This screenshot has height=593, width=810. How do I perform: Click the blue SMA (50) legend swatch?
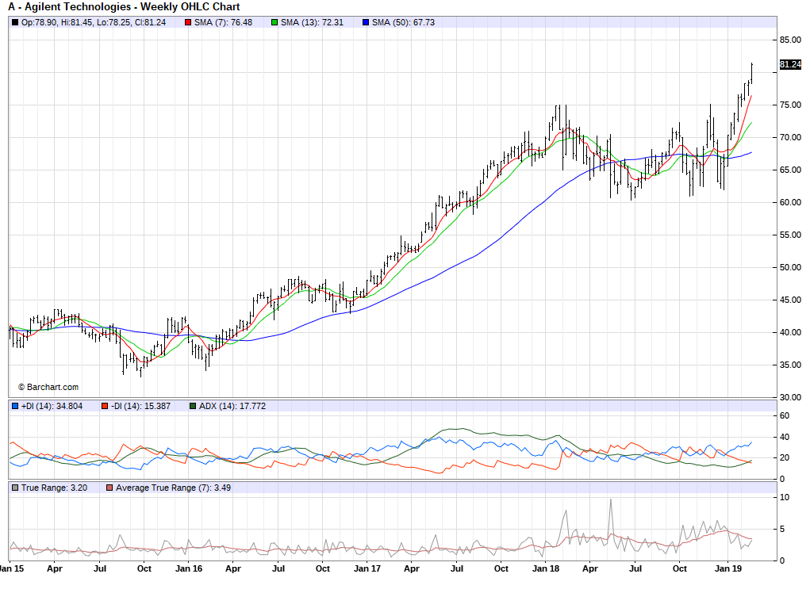(x=366, y=23)
